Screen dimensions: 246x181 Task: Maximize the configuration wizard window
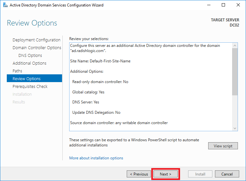223,5
